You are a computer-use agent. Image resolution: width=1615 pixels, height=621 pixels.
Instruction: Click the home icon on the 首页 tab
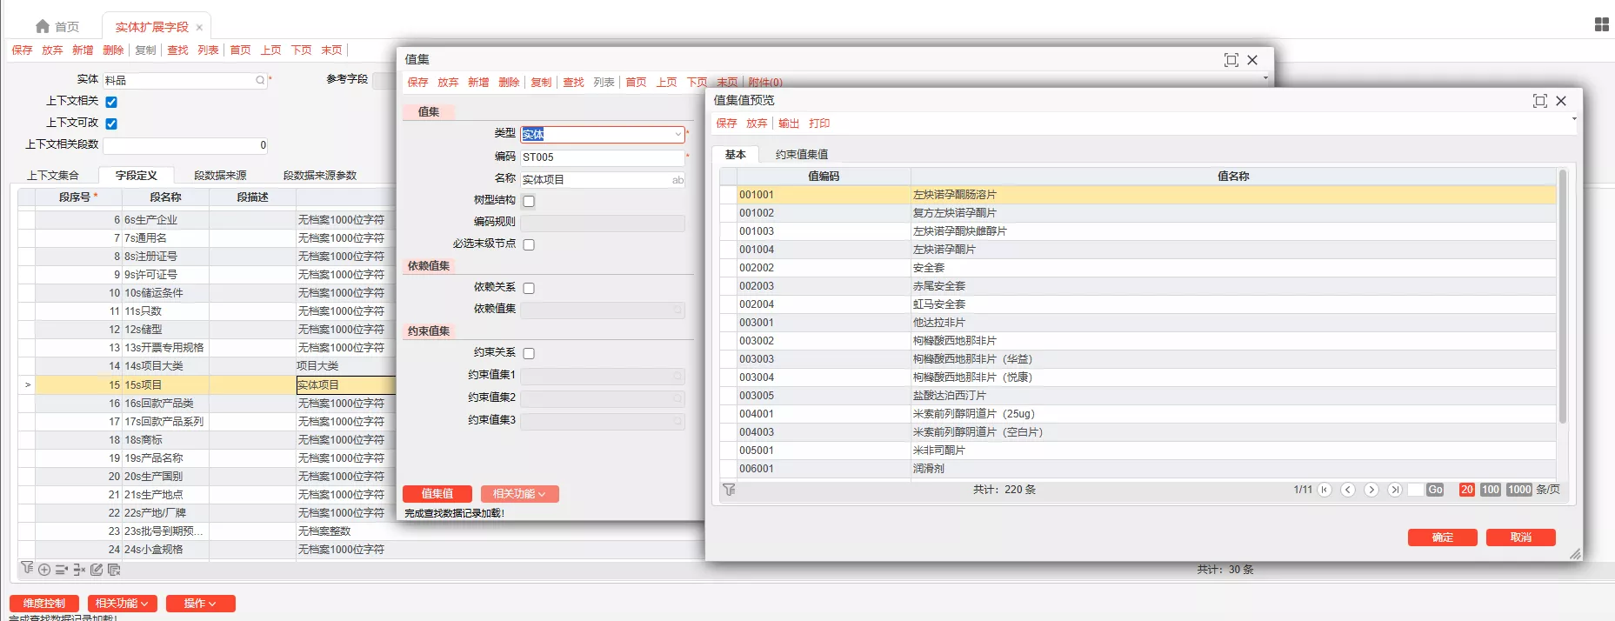43,27
